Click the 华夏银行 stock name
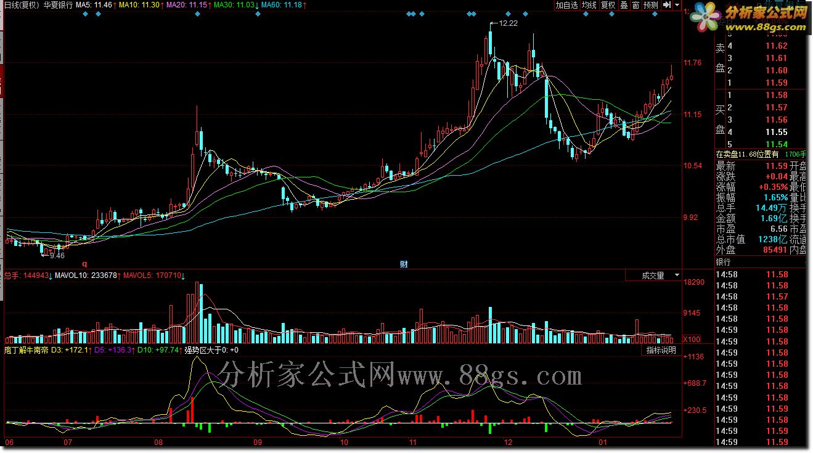Viewport: 813px width, 453px height. (58, 5)
